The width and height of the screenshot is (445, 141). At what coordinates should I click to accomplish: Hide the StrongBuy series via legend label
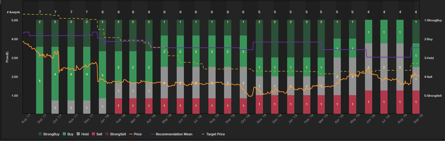click(52, 134)
